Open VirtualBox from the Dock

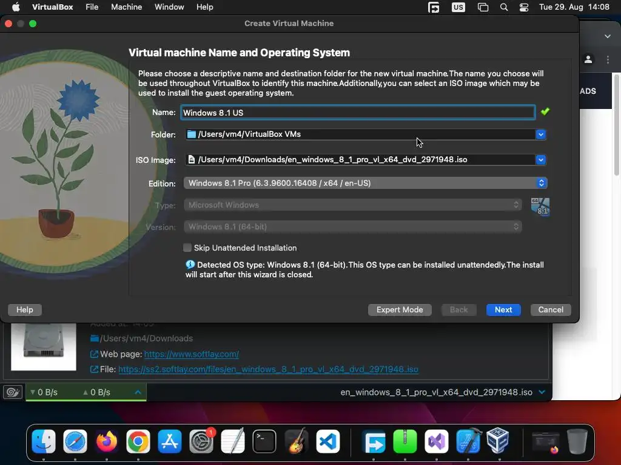(498, 441)
